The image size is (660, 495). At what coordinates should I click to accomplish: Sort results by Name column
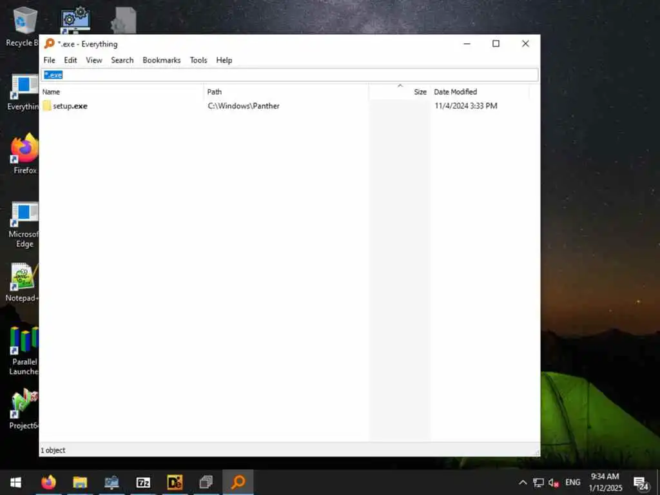pos(122,92)
